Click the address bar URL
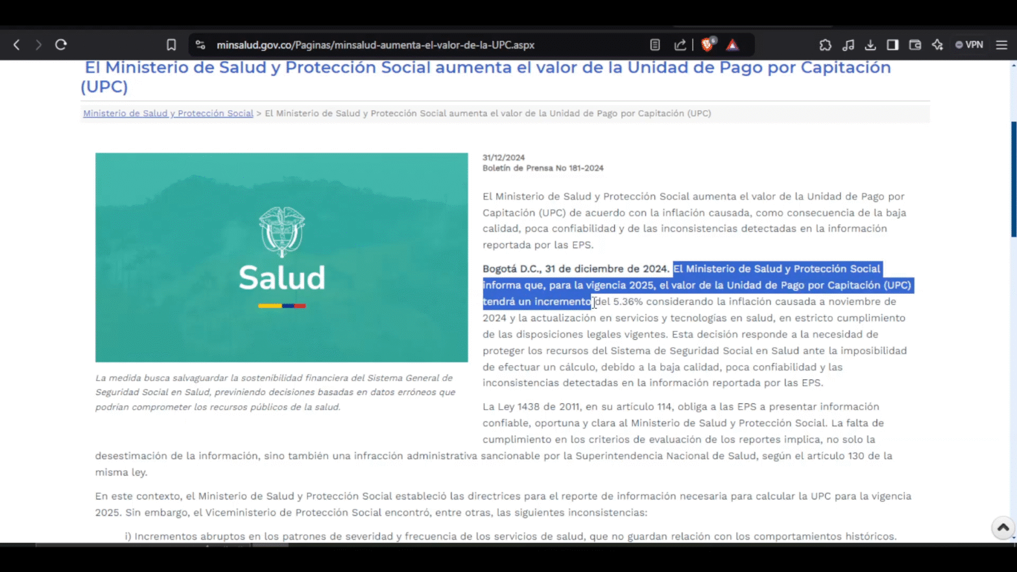The width and height of the screenshot is (1017, 572). (x=376, y=45)
